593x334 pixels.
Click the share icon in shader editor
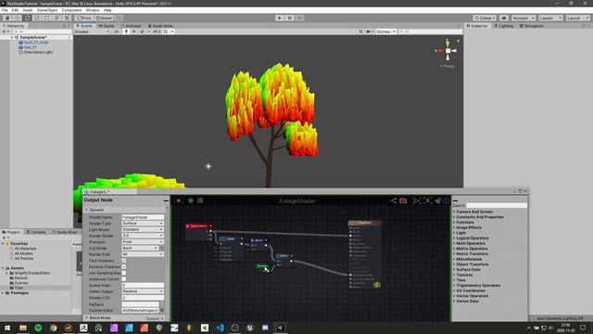[393, 200]
